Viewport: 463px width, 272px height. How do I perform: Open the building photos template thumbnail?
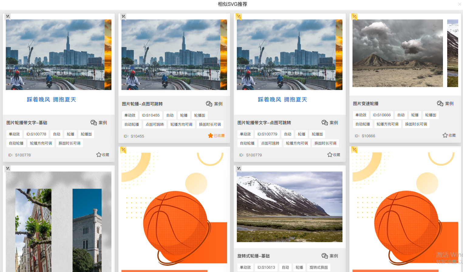click(59, 222)
